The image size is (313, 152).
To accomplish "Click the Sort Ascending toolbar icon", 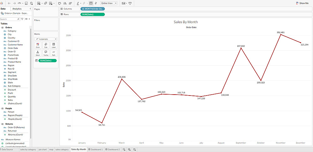I will (65, 3).
